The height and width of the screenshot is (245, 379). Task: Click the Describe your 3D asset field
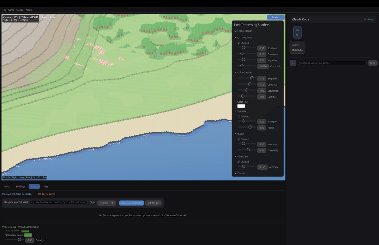coord(59,202)
